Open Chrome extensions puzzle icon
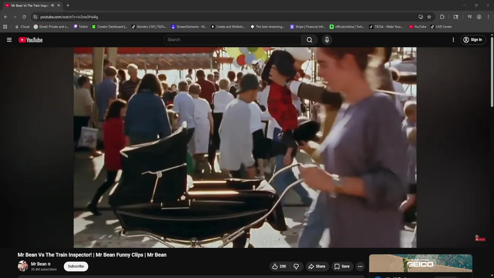Image resolution: width=494 pixels, height=278 pixels. (442, 17)
